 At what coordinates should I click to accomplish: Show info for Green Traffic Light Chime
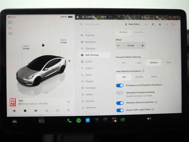153,109
